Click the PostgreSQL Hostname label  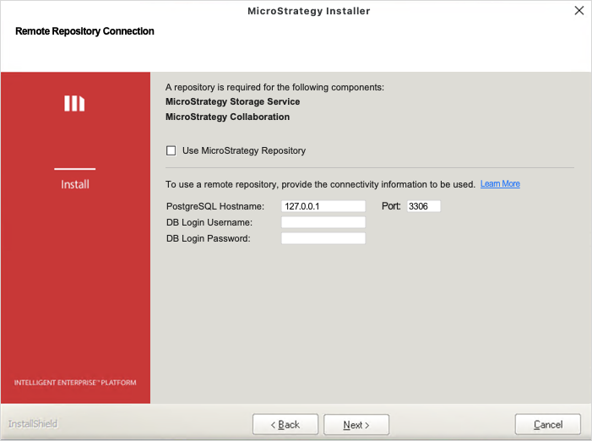[215, 206]
